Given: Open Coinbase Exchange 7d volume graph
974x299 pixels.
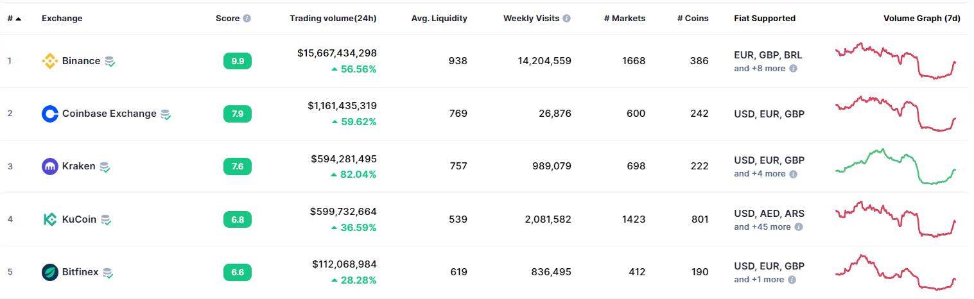Looking at the screenshot, I should pos(896,114).
